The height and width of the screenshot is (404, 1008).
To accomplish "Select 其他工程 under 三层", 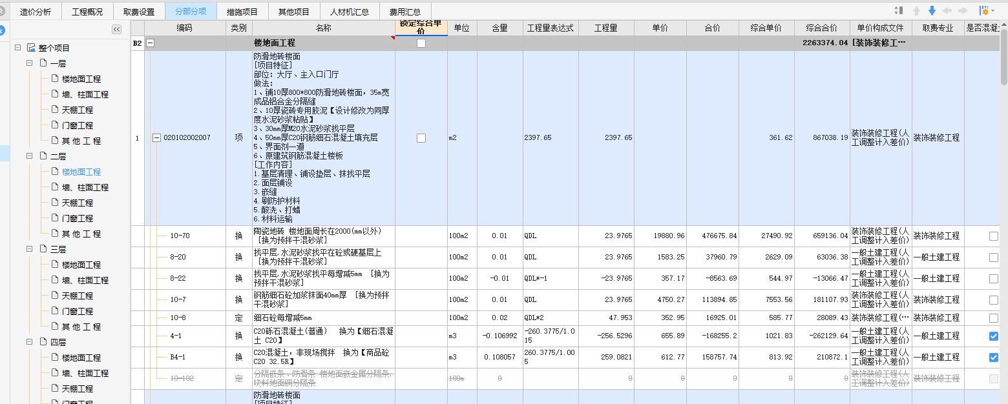I will [81, 327].
